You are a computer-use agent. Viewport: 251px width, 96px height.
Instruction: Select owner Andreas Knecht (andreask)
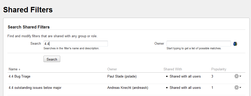(128, 88)
